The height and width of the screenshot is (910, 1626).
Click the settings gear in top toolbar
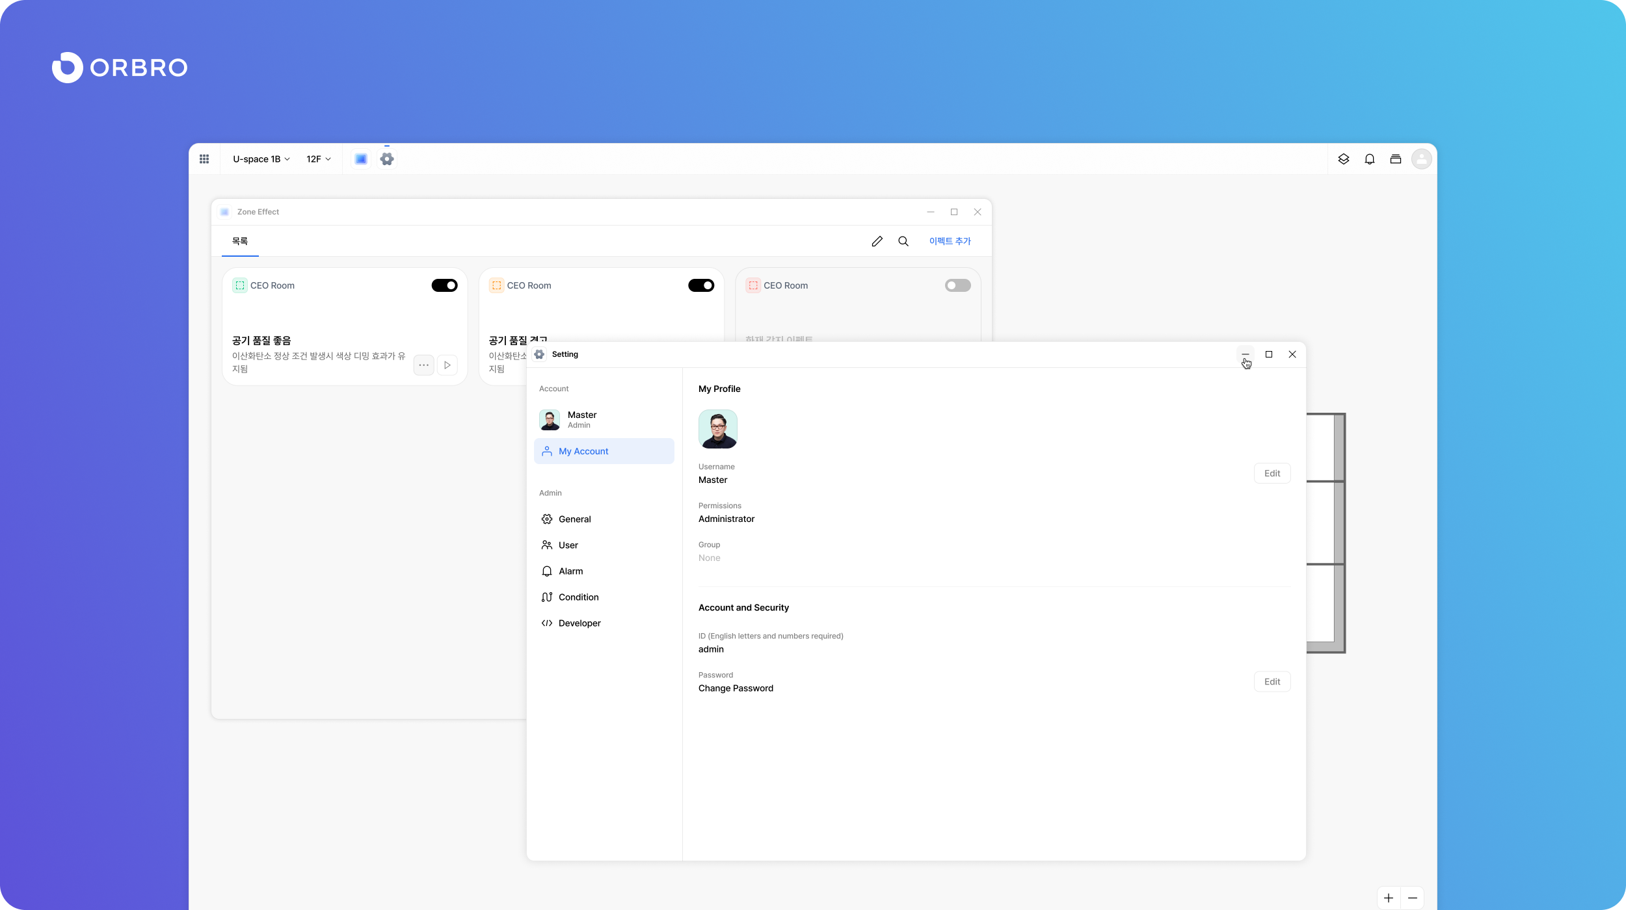pyautogui.click(x=387, y=159)
